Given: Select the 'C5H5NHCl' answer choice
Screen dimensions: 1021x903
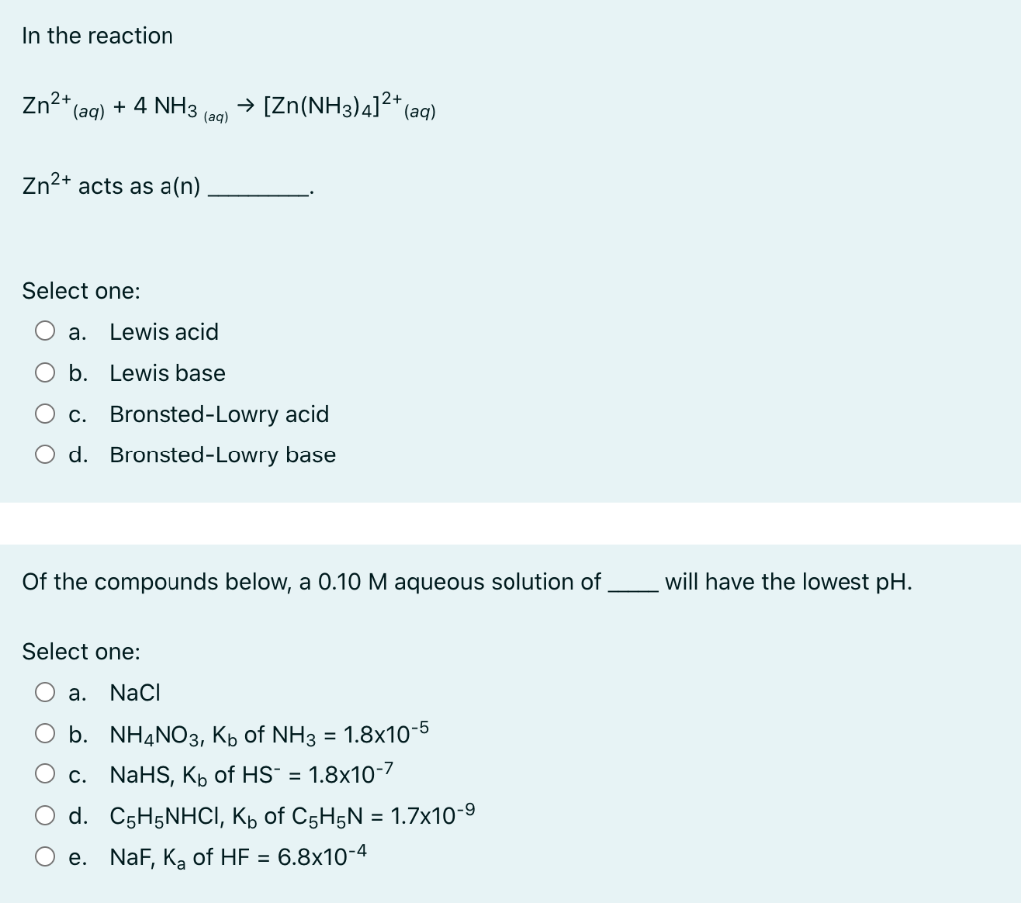Looking at the screenshot, I should [45, 814].
